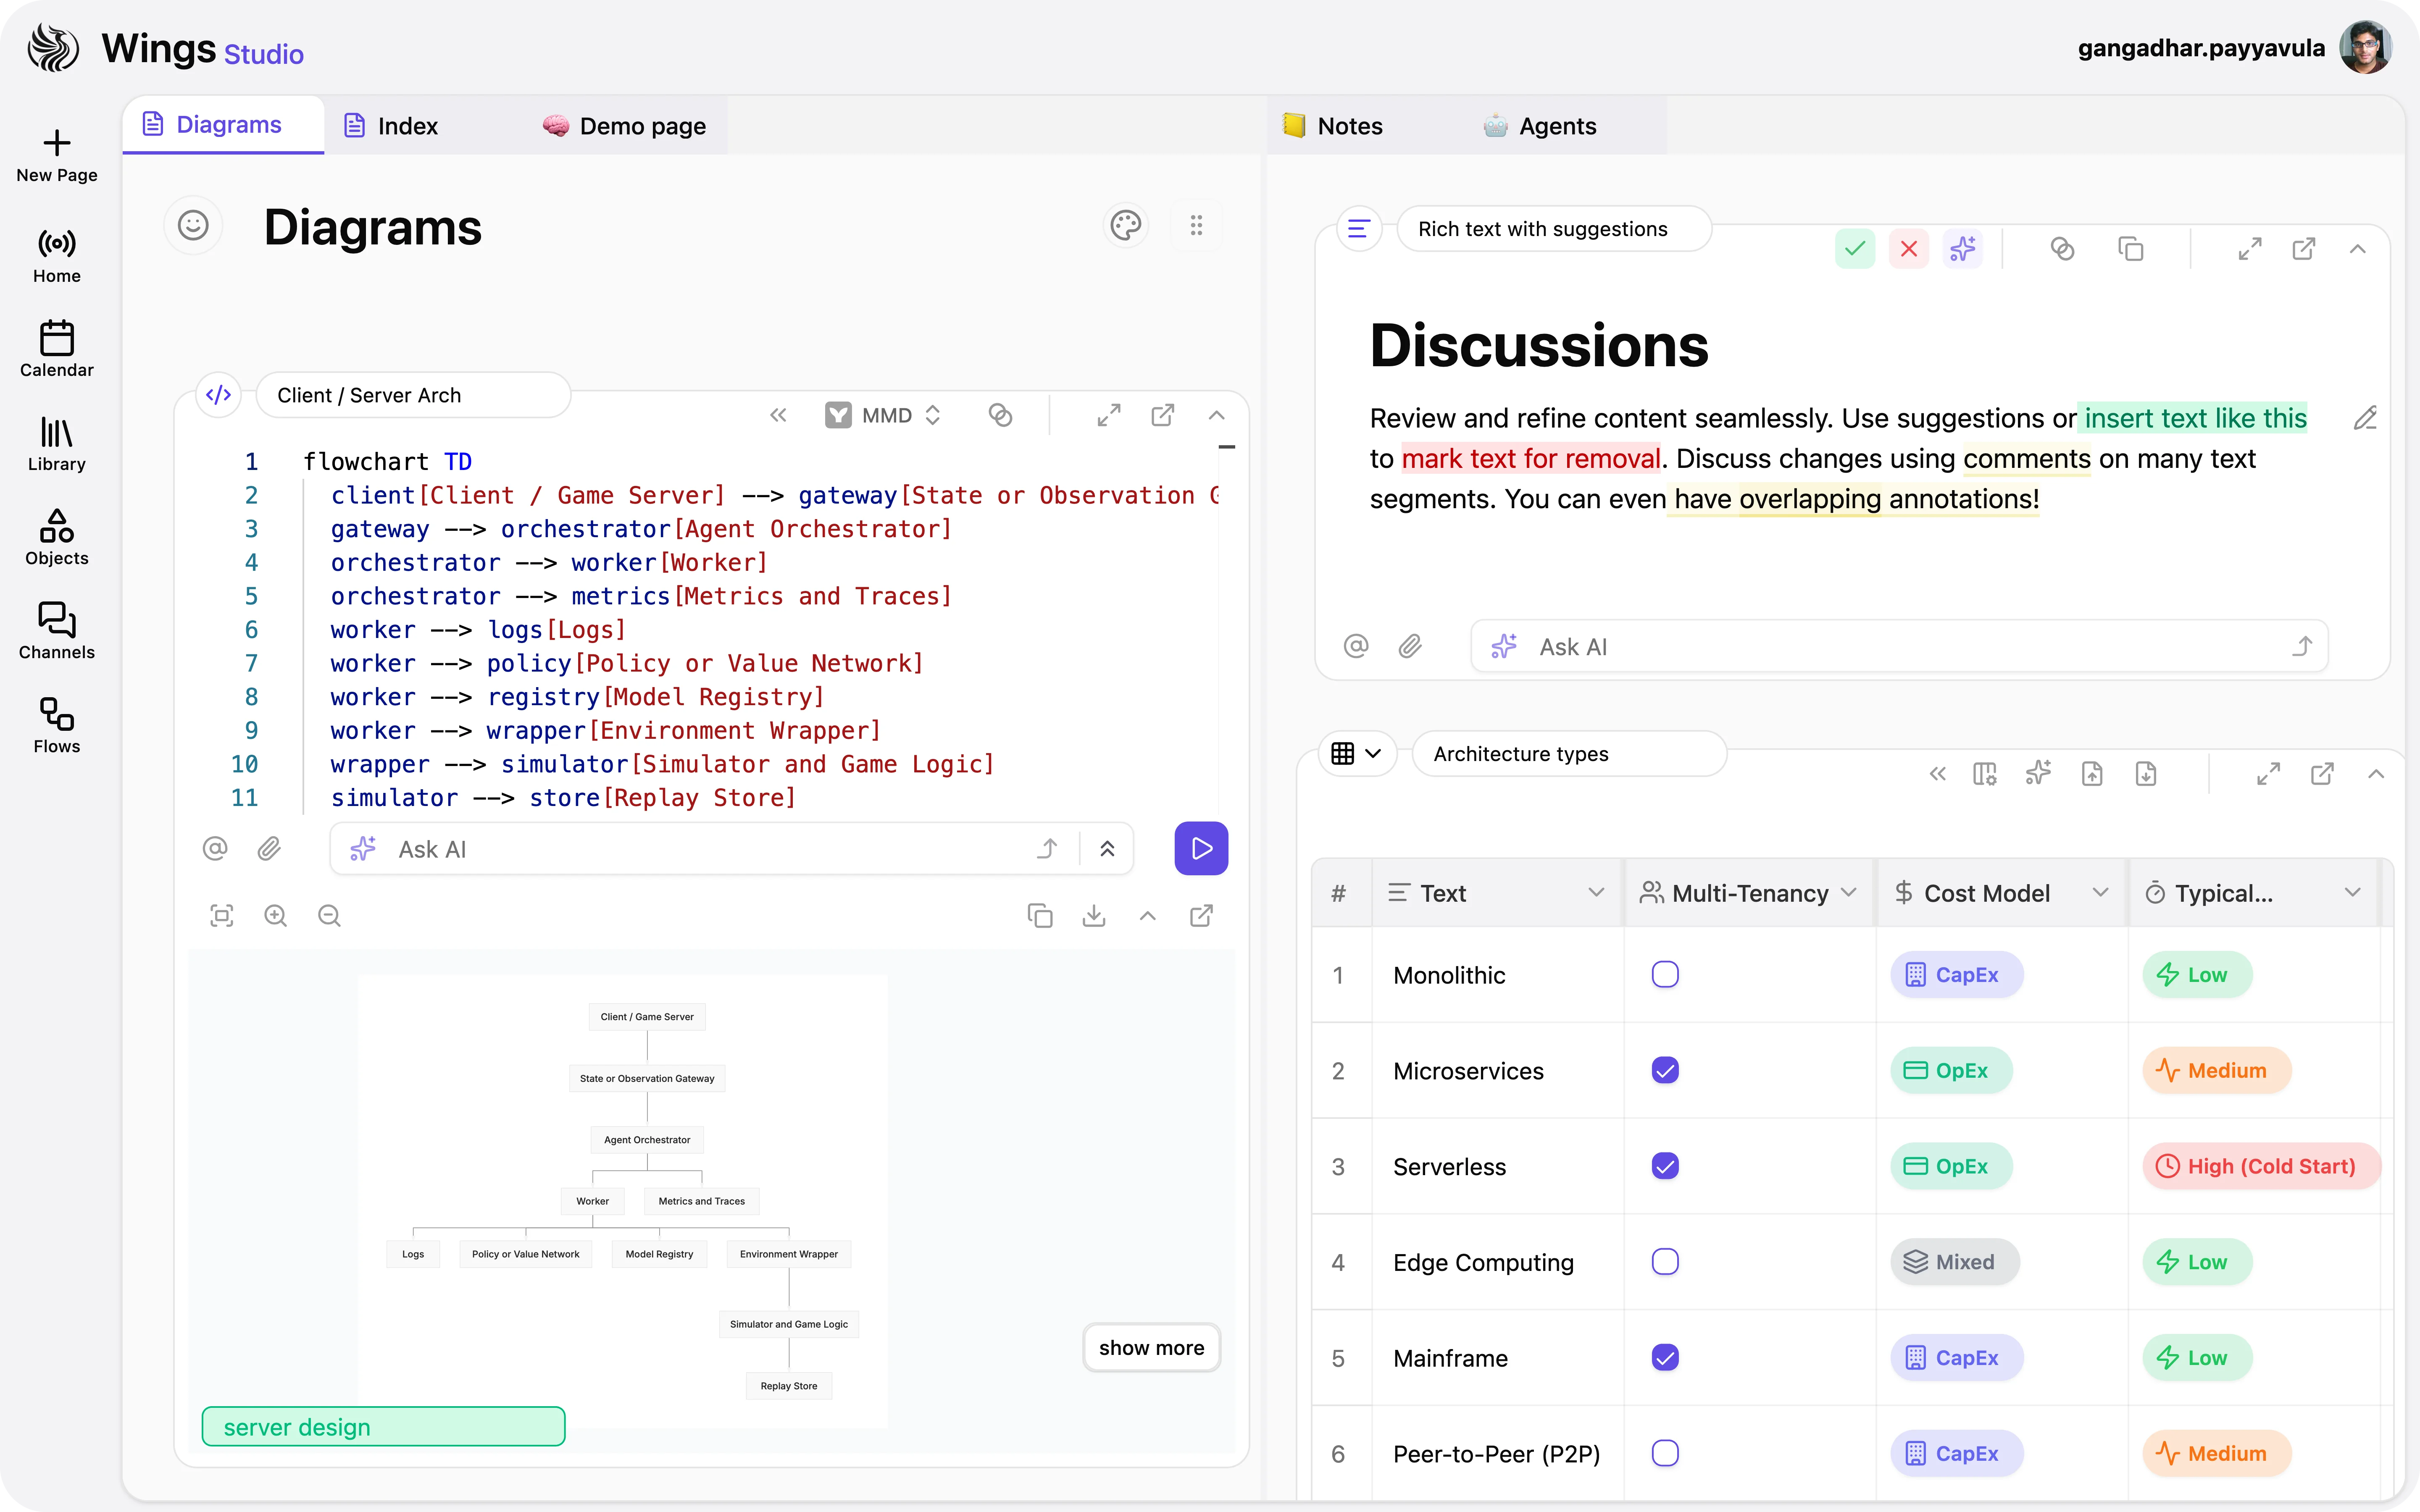The image size is (2420, 1512).
Task: Open Calendar from the sidebar
Action: [x=57, y=349]
